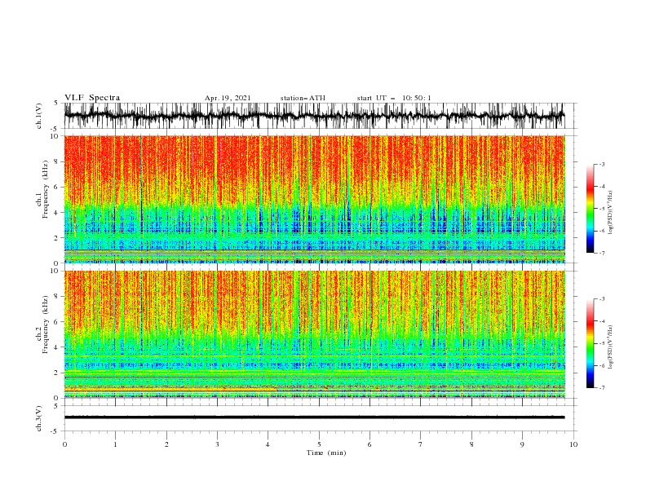646x499 pixels.
Task: Click the ch.1 spectrogram color scale bar
Action: (590, 209)
